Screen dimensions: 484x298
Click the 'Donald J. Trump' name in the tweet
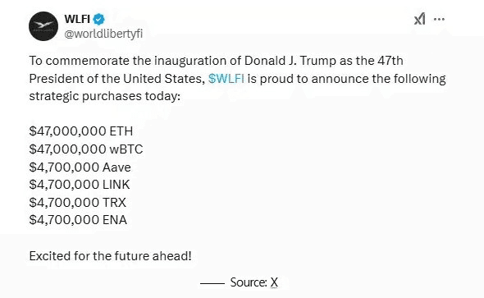click(x=290, y=61)
